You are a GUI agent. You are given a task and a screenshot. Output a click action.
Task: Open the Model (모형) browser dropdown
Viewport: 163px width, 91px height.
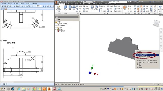(58, 17)
